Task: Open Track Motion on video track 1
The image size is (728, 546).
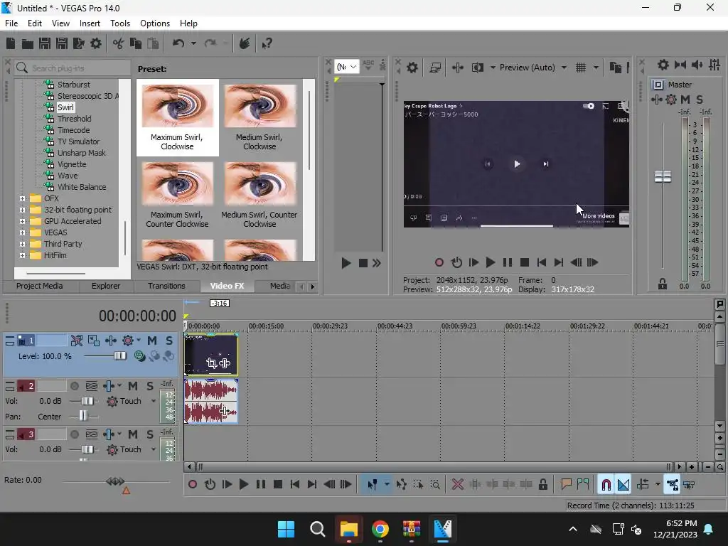Action: click(x=94, y=341)
